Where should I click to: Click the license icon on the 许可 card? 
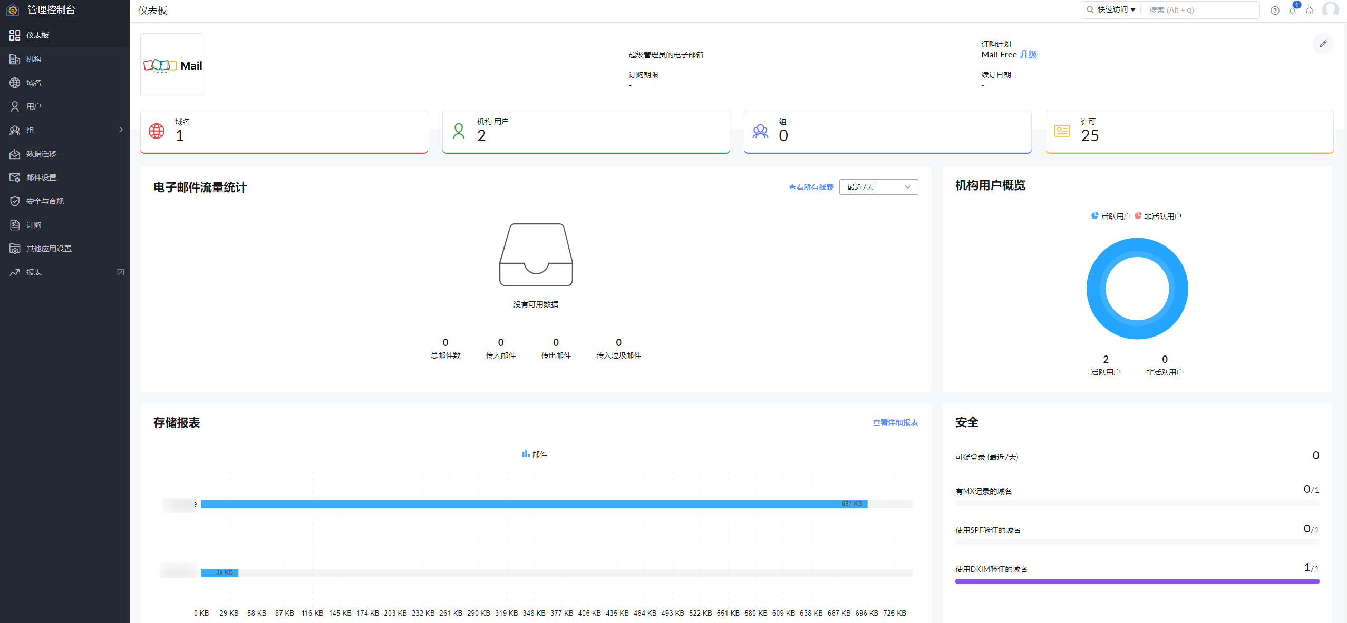[x=1062, y=131]
